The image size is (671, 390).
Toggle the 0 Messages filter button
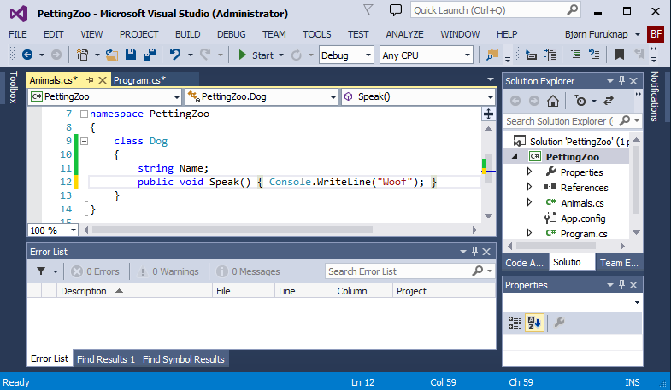click(248, 271)
